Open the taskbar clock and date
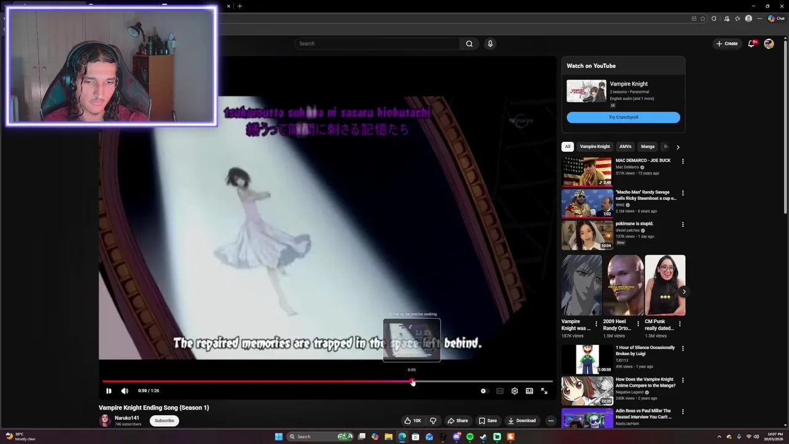The image size is (789, 444). click(772, 437)
